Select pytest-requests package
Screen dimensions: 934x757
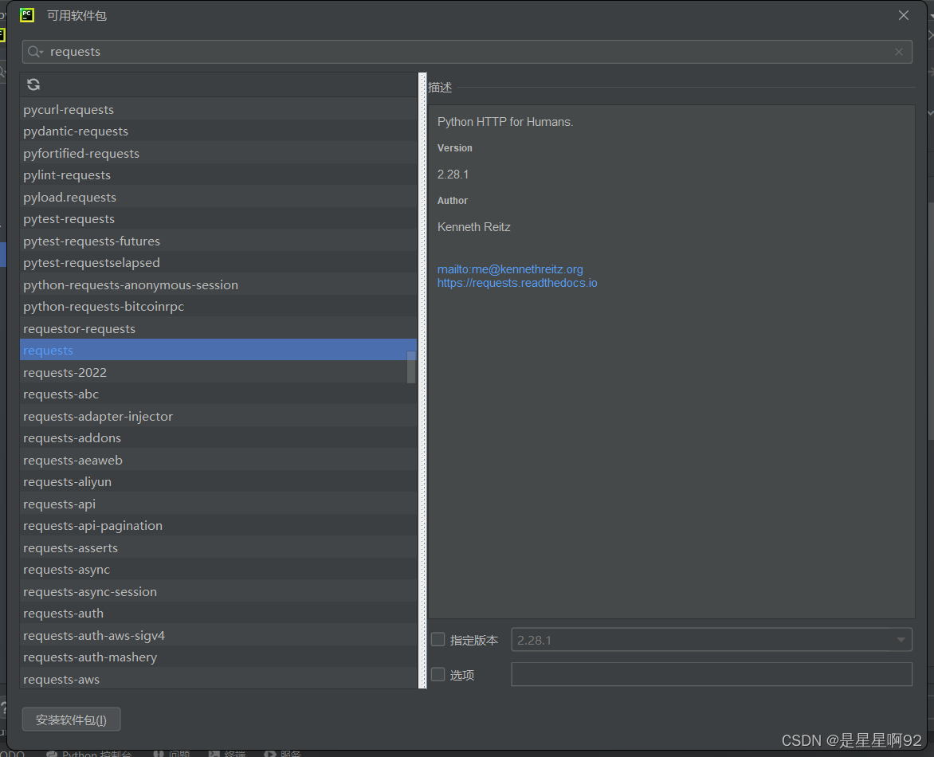(x=218, y=218)
